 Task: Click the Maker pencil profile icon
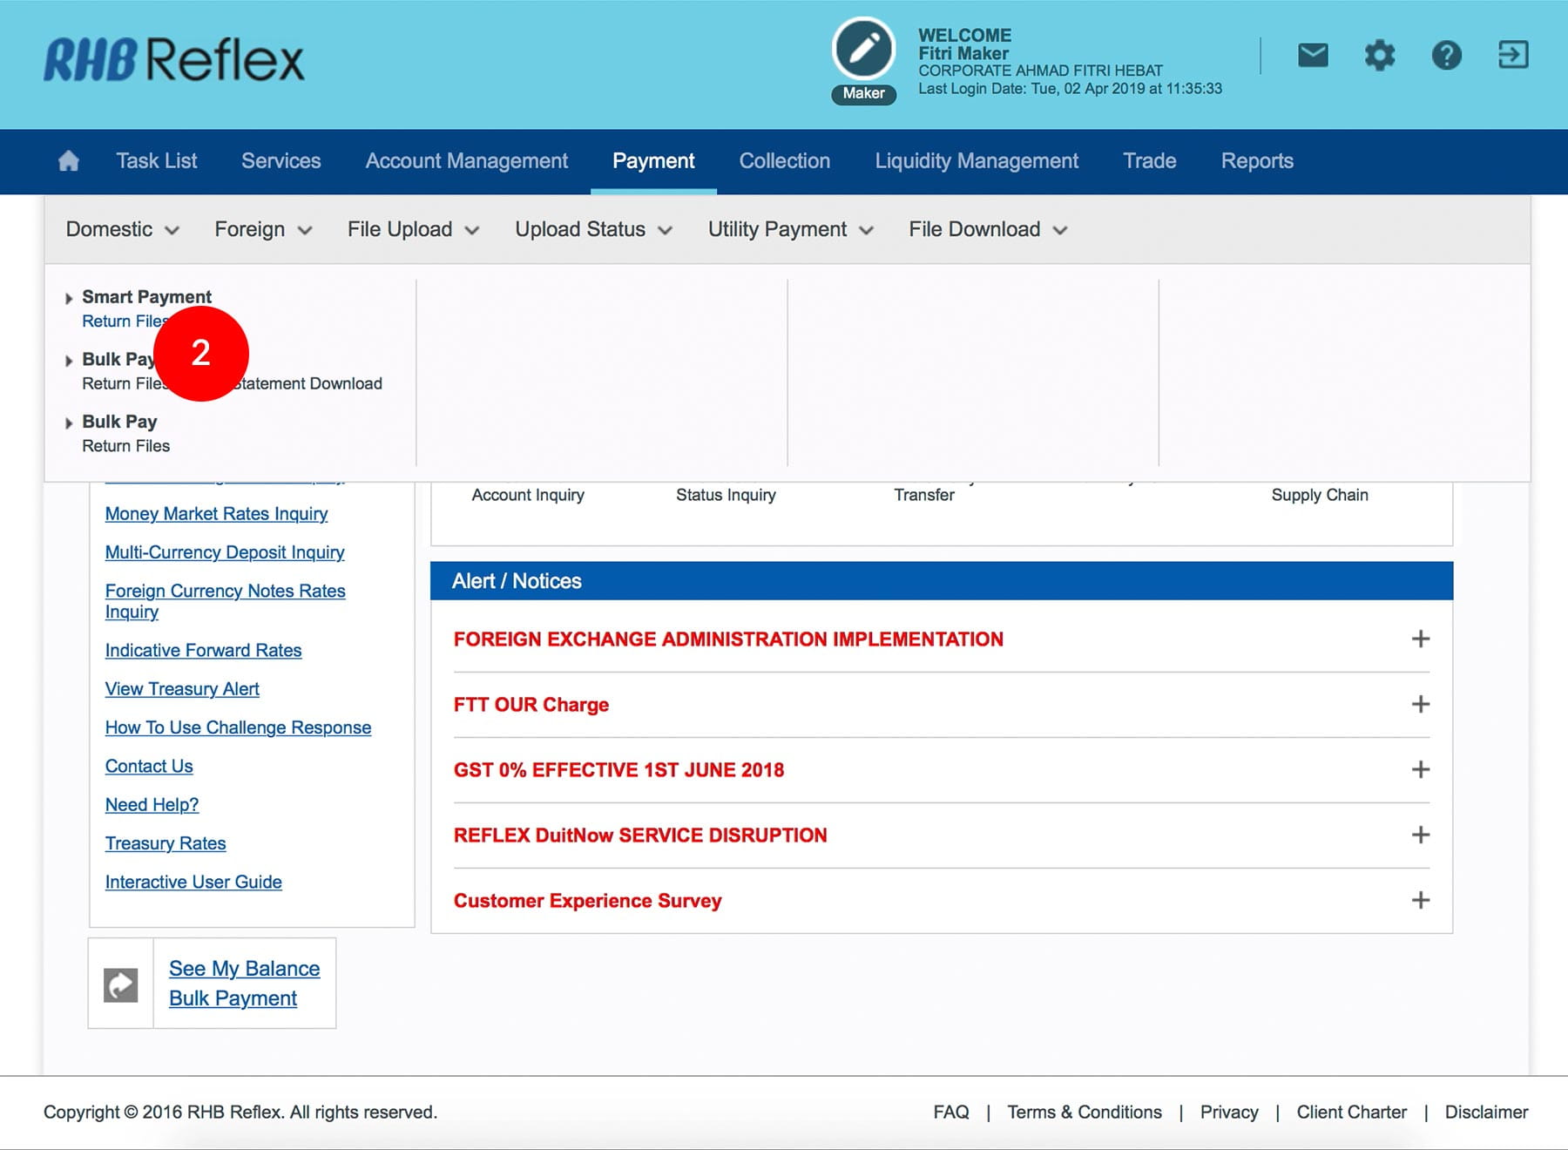pyautogui.click(x=863, y=50)
